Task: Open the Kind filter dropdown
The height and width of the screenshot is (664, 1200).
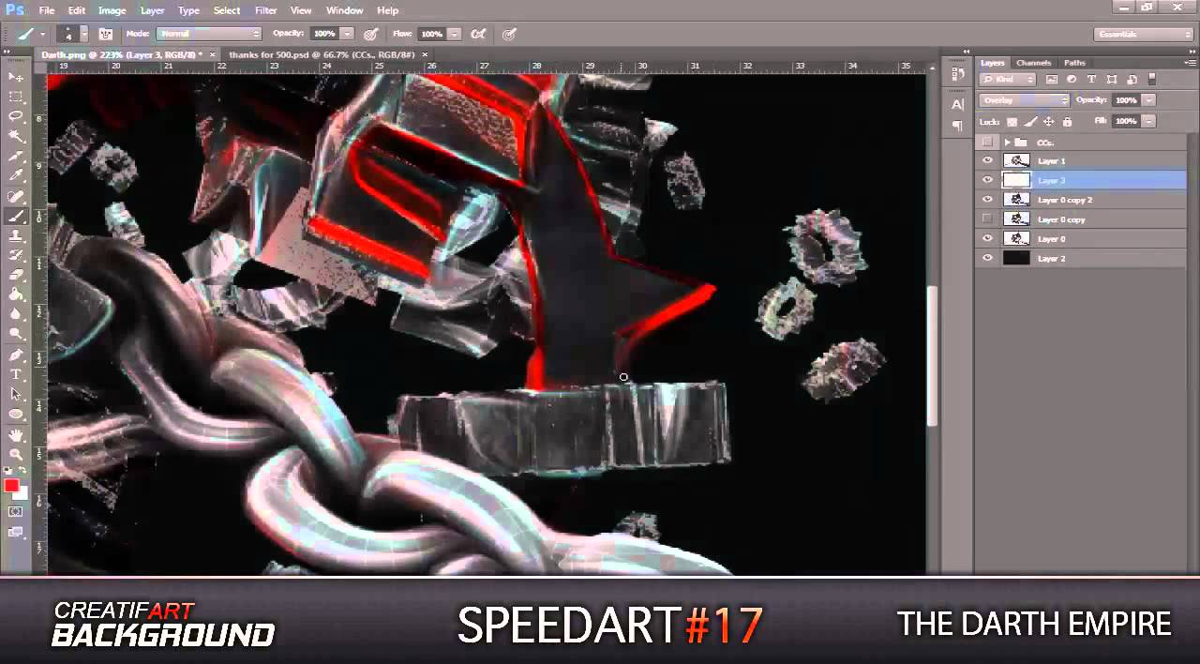Action: click(x=1009, y=80)
